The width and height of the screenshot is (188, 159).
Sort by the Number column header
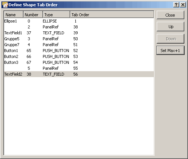point(33,15)
